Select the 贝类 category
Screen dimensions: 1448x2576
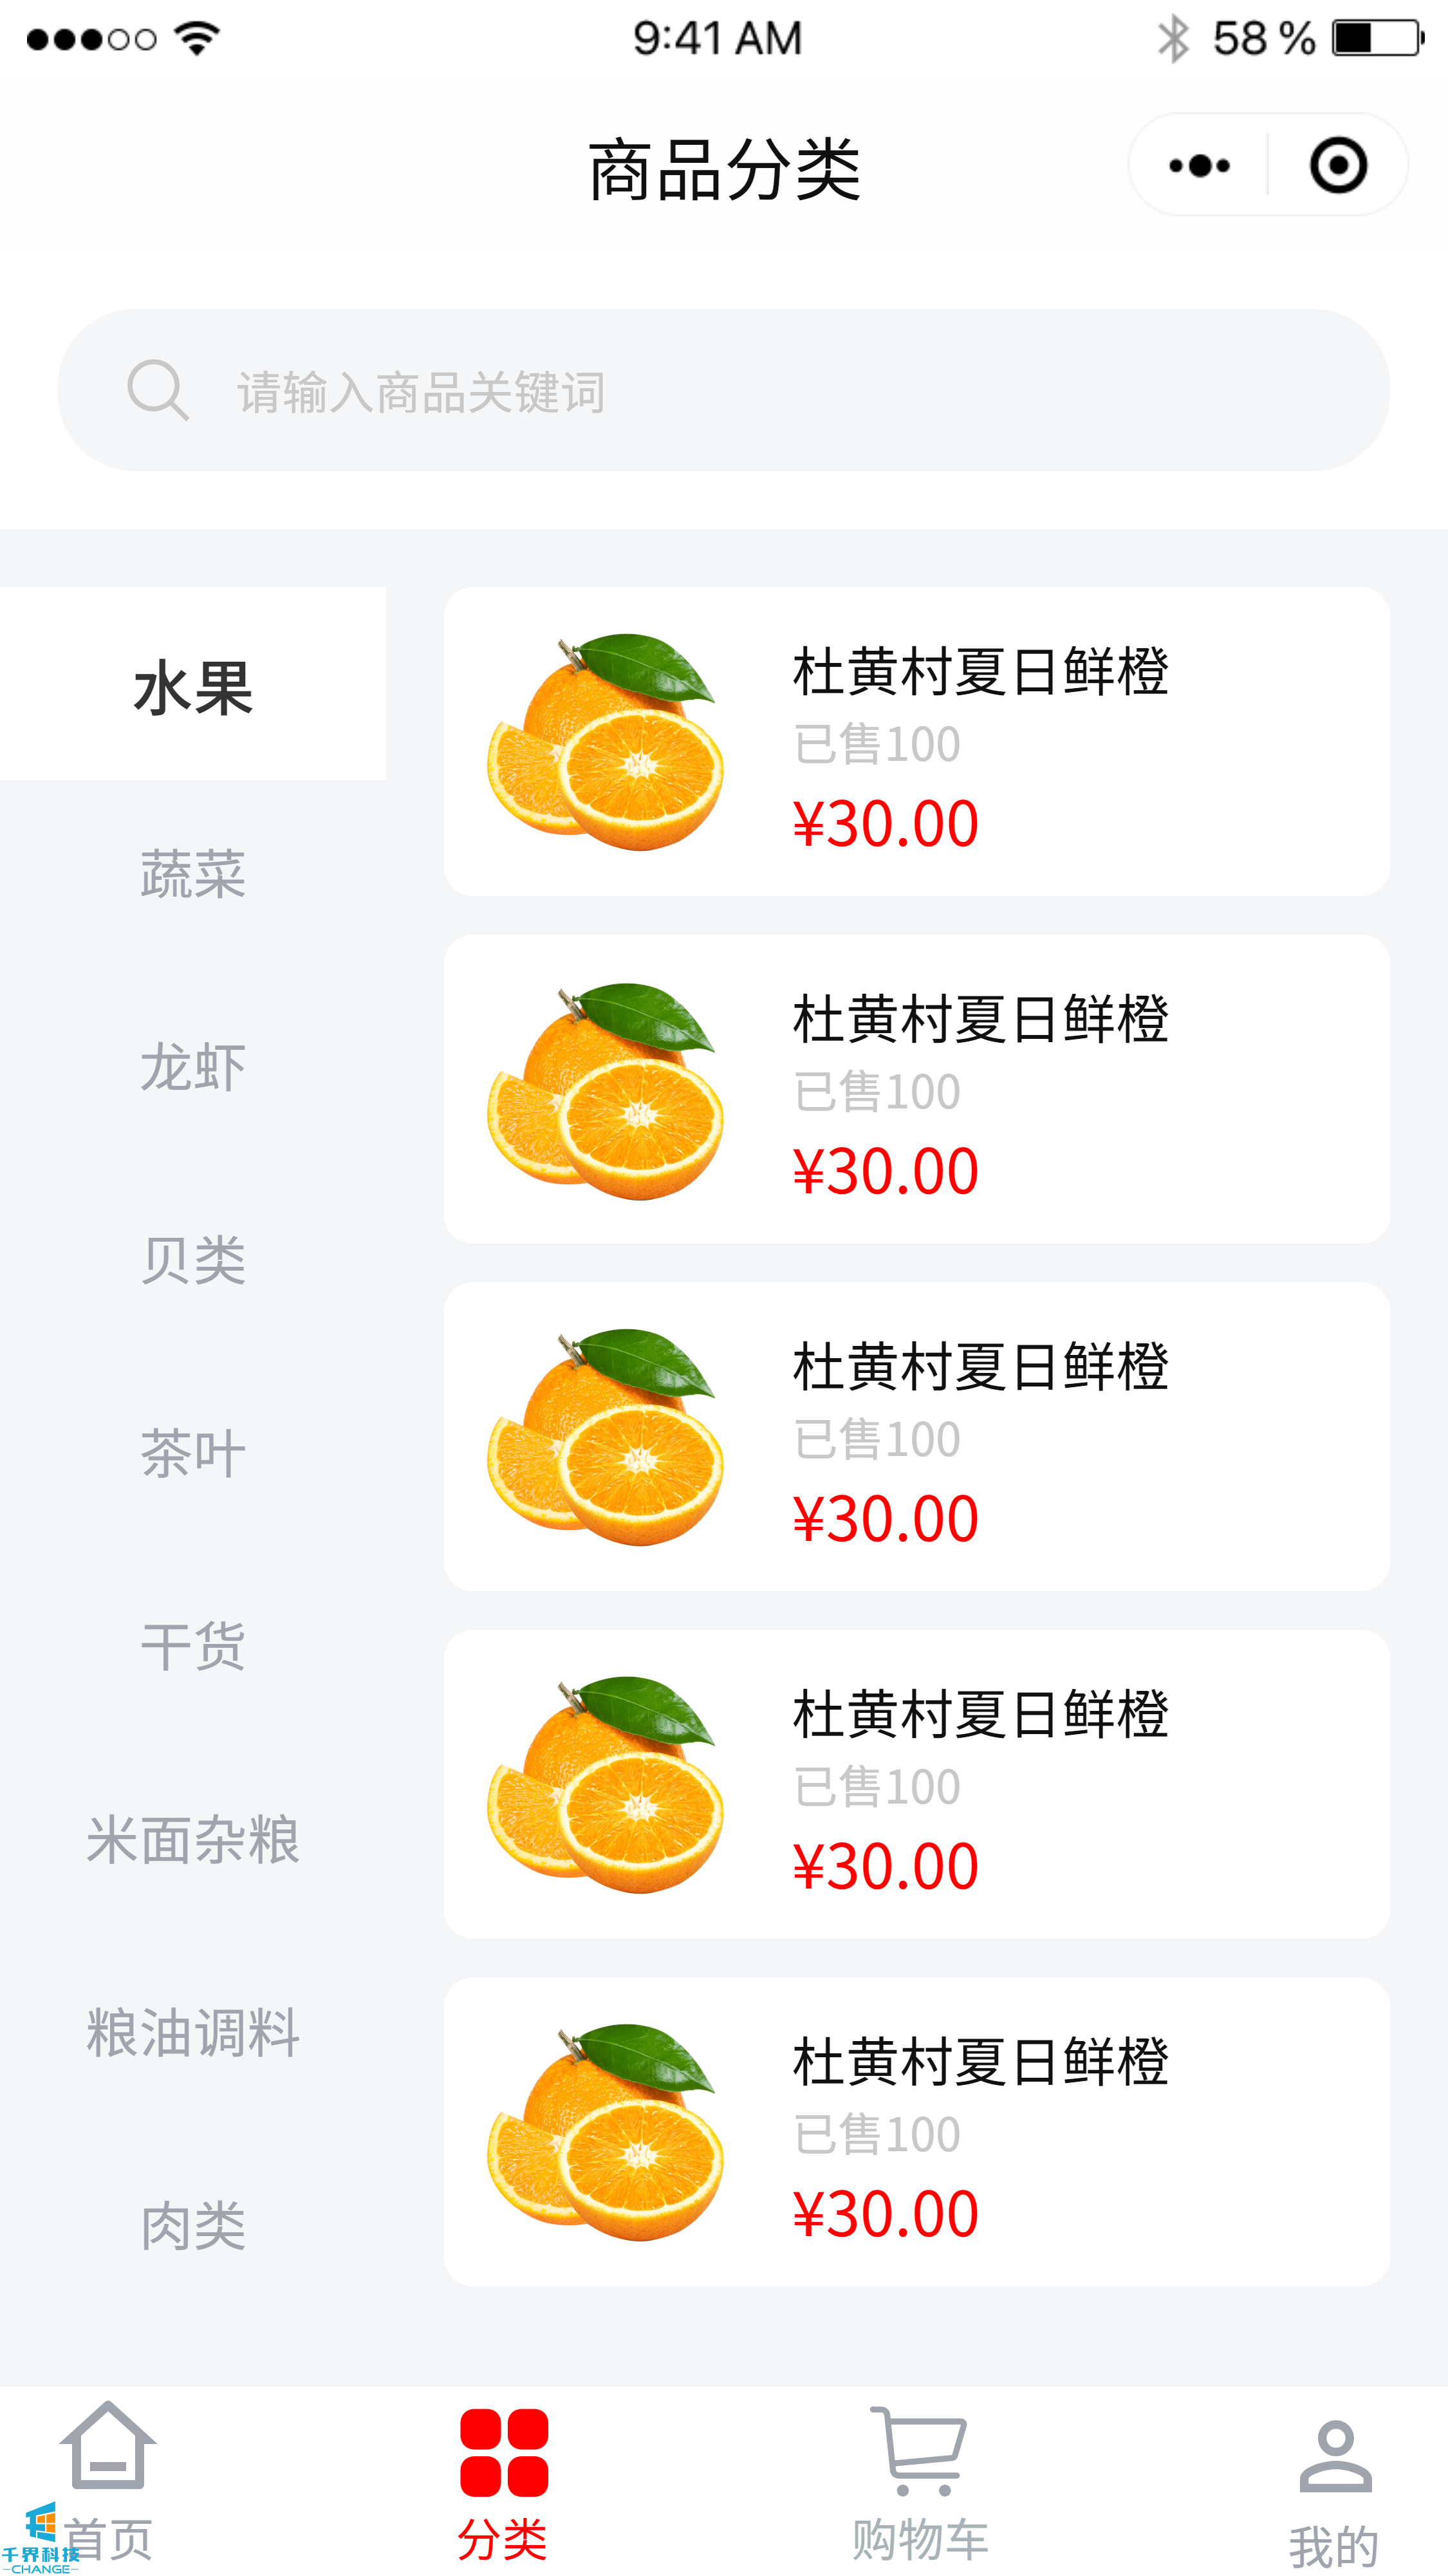pos(193,1260)
